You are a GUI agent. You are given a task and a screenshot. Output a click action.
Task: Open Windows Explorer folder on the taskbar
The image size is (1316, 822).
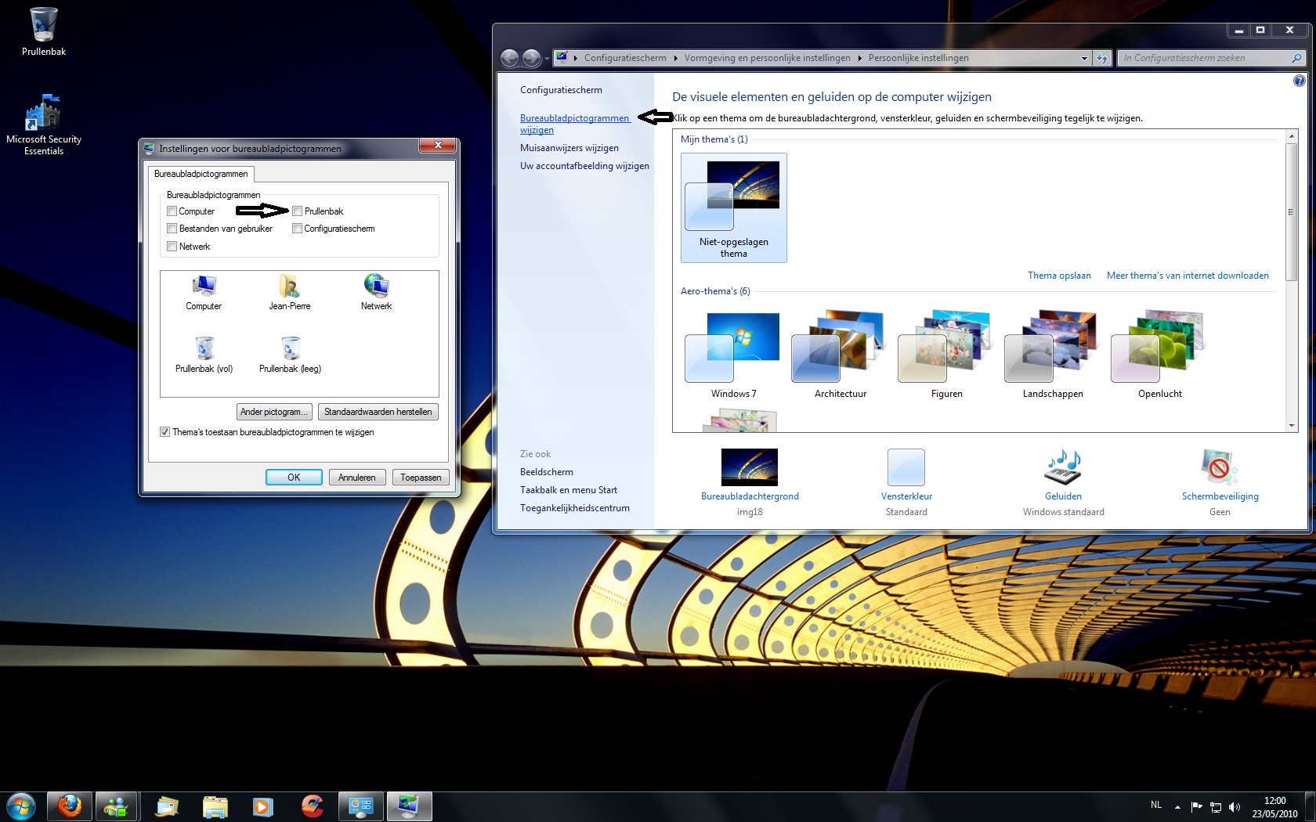(x=215, y=806)
